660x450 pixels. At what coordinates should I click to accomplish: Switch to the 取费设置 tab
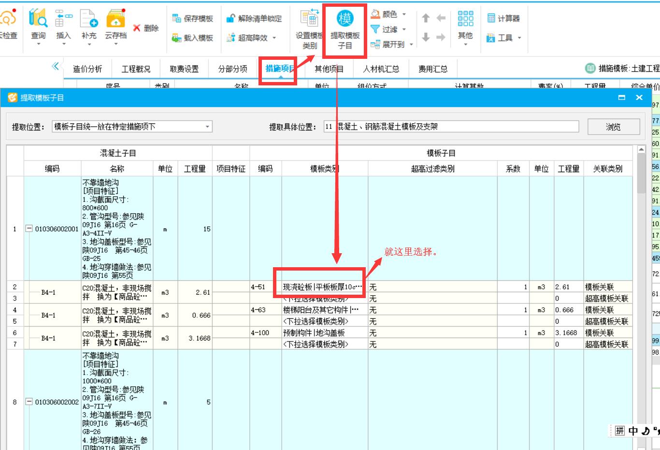click(x=184, y=69)
